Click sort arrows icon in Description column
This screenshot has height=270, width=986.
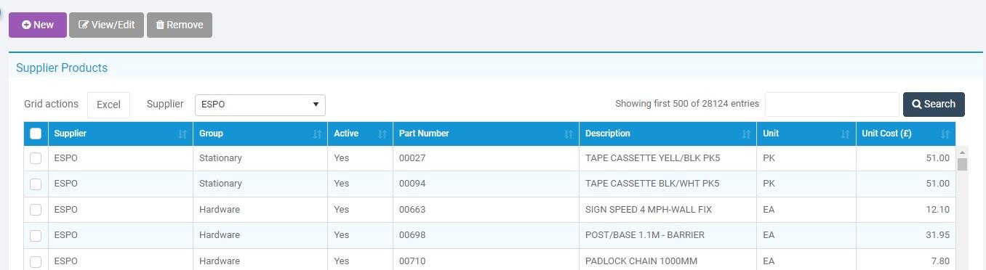(746, 134)
